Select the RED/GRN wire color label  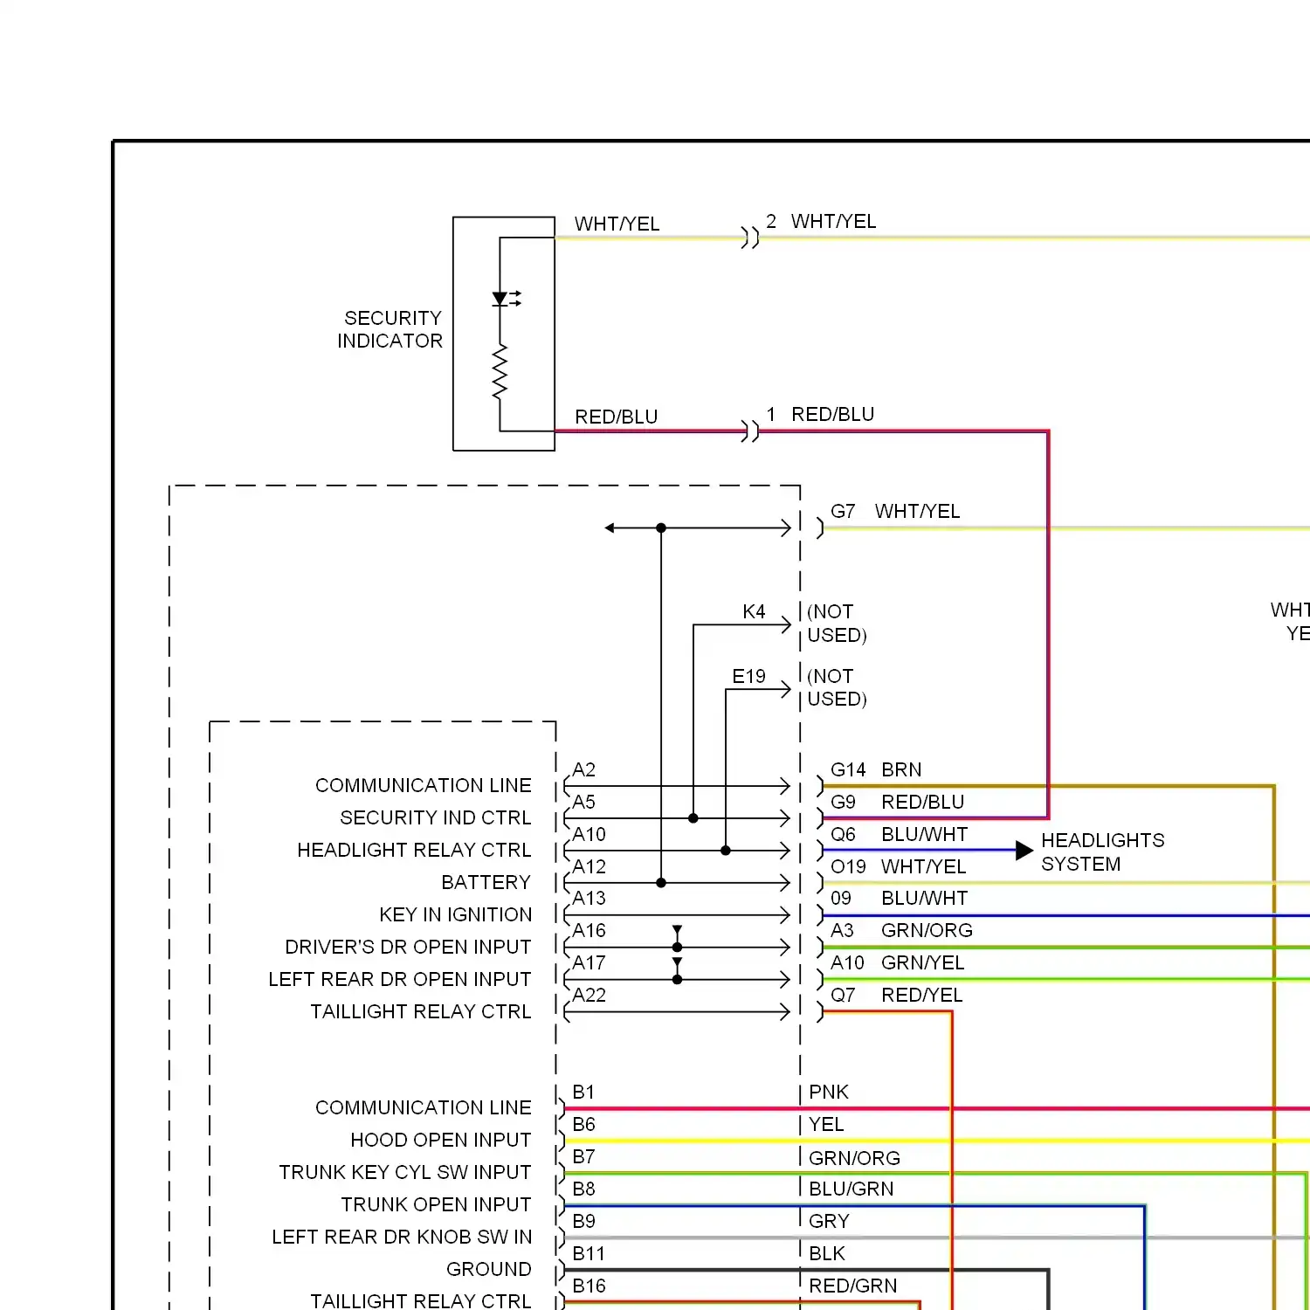click(x=852, y=1286)
